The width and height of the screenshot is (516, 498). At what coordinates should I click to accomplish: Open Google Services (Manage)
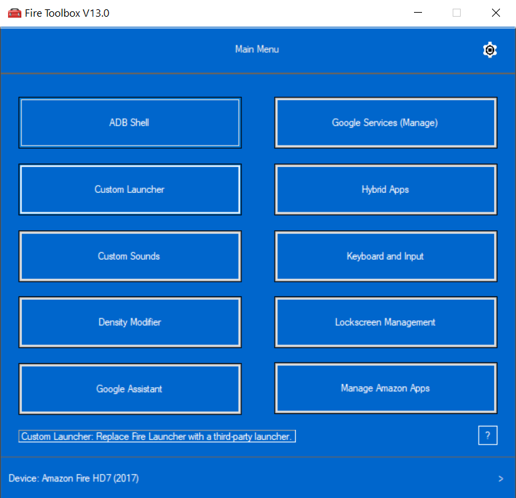(386, 123)
